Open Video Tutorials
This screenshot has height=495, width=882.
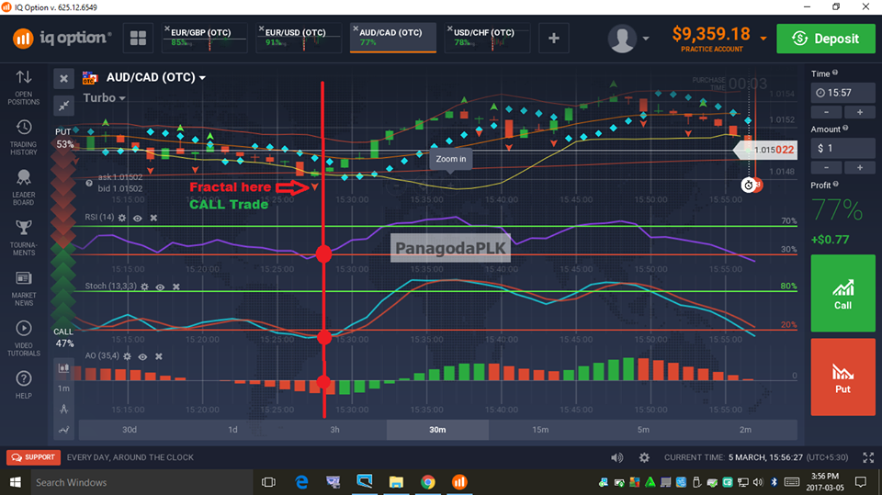coord(24,338)
